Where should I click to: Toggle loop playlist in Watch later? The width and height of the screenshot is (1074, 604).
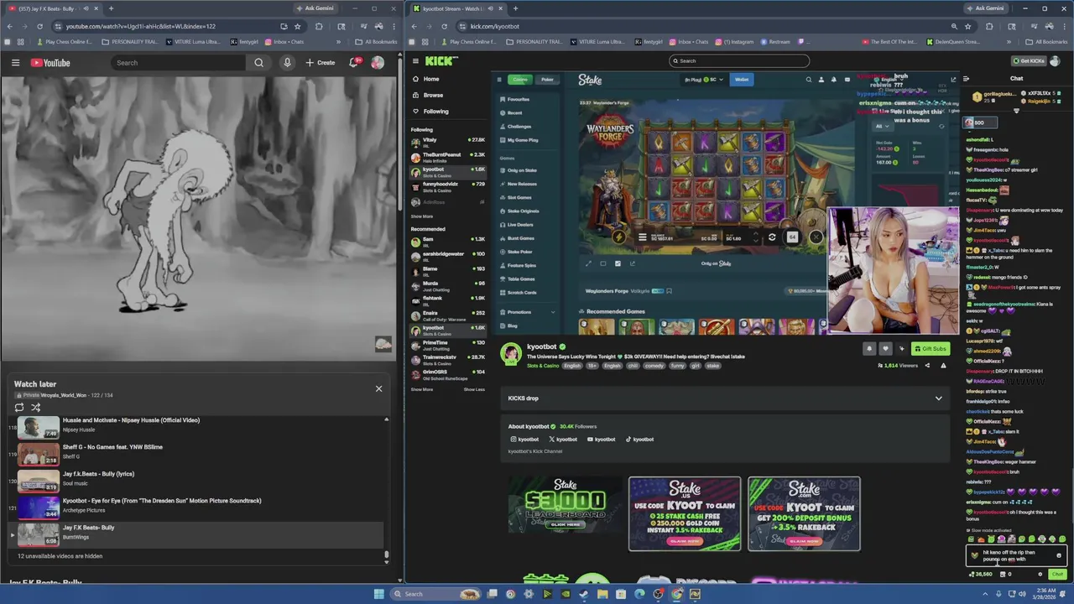pos(19,408)
